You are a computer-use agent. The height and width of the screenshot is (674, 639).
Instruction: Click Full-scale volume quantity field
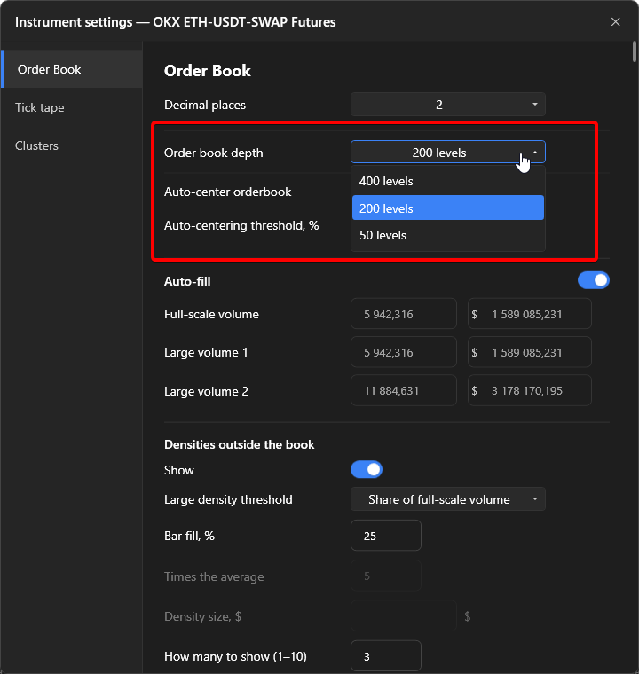tap(404, 314)
